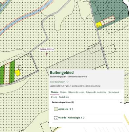Click the dotted Waarde - Archeologie 3 legend symbol
Image resolution: width=129 pixels, height=132 pixels.
pos(56,118)
